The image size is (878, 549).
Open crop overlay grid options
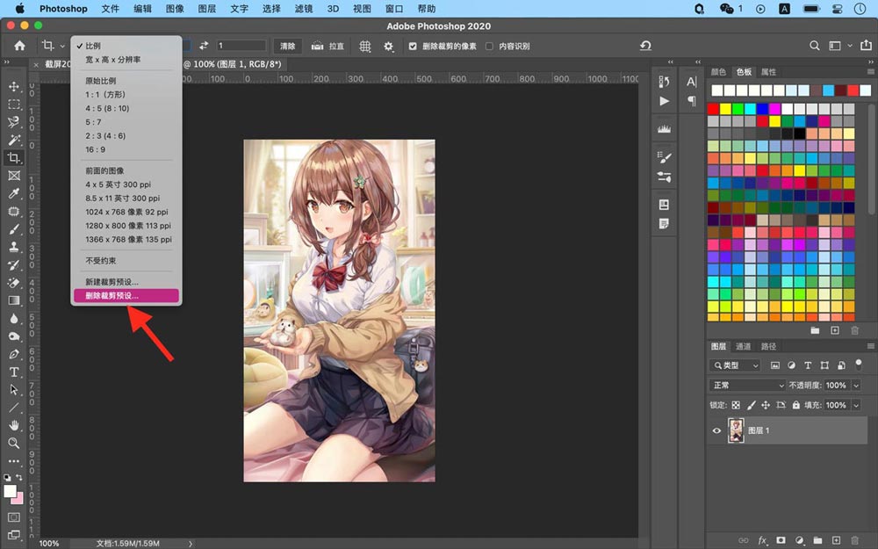point(365,46)
